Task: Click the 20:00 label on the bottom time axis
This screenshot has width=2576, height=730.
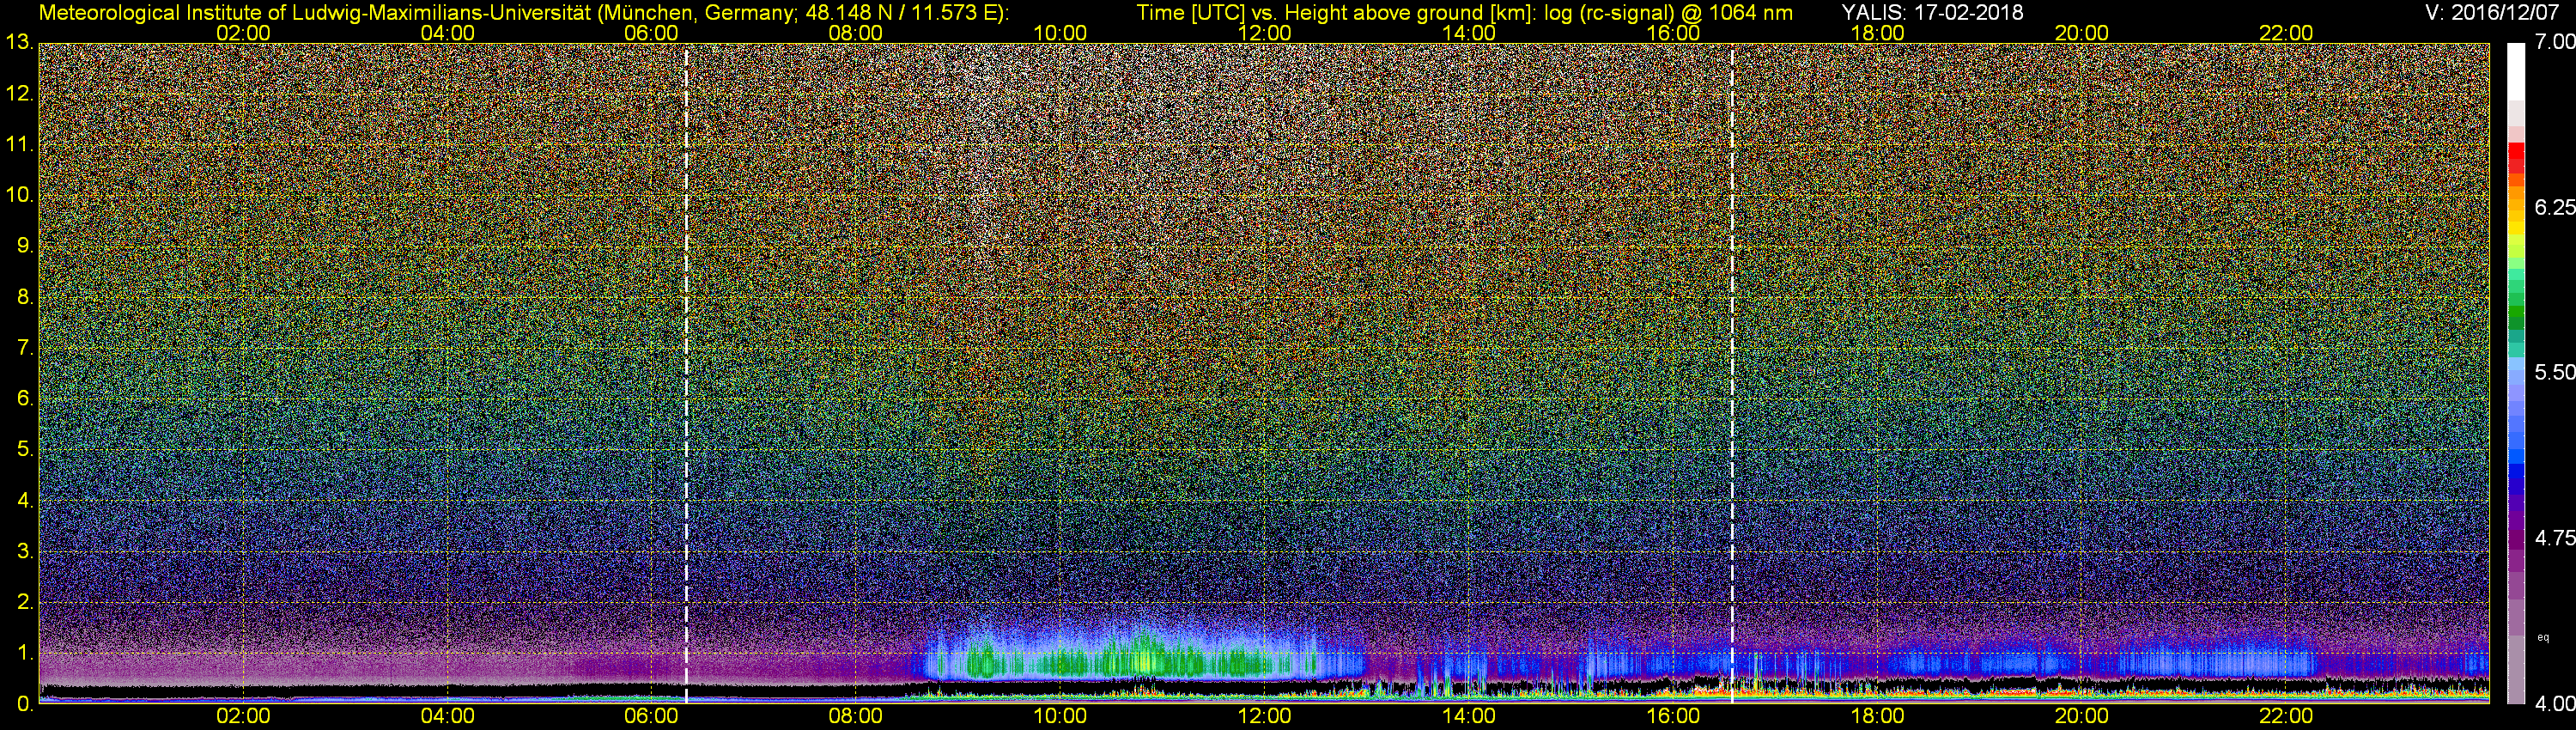Action: click(2082, 717)
